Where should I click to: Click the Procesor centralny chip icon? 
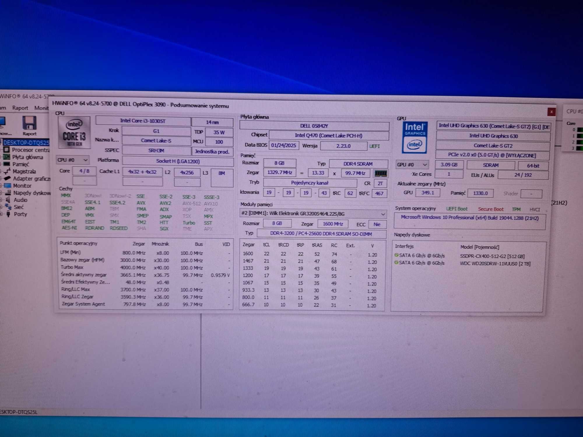click(x=7, y=150)
